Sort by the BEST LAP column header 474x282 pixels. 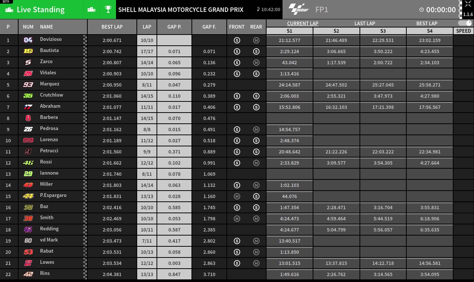click(x=112, y=27)
